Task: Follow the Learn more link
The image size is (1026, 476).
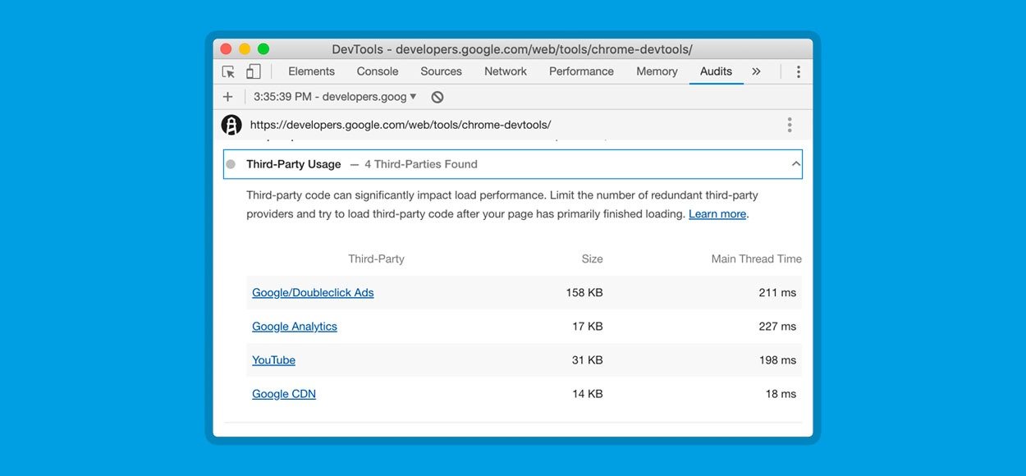Action: coord(717,214)
